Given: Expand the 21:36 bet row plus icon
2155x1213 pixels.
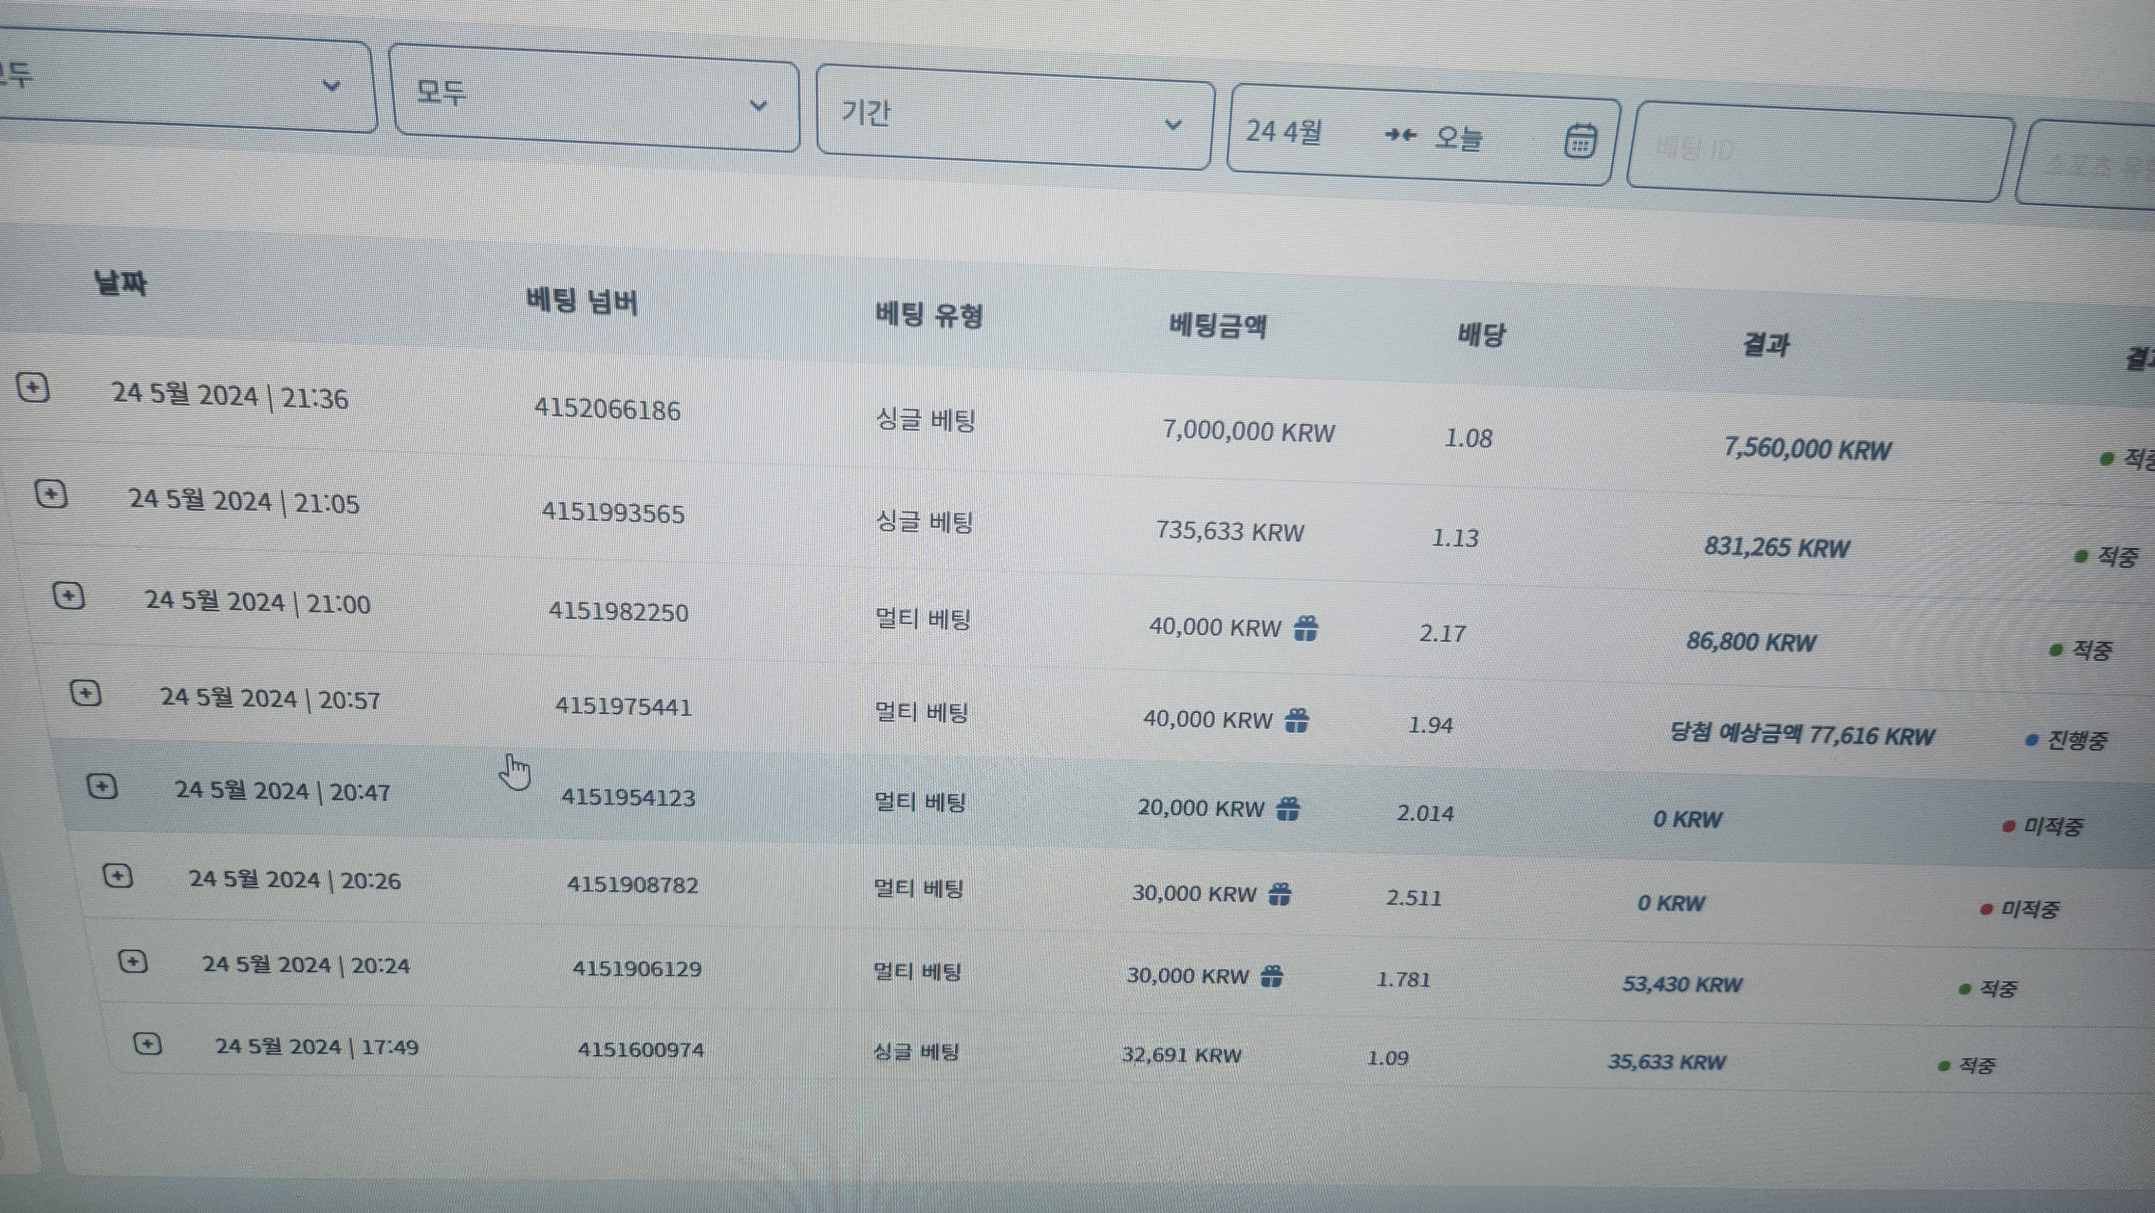Looking at the screenshot, I should point(33,388).
